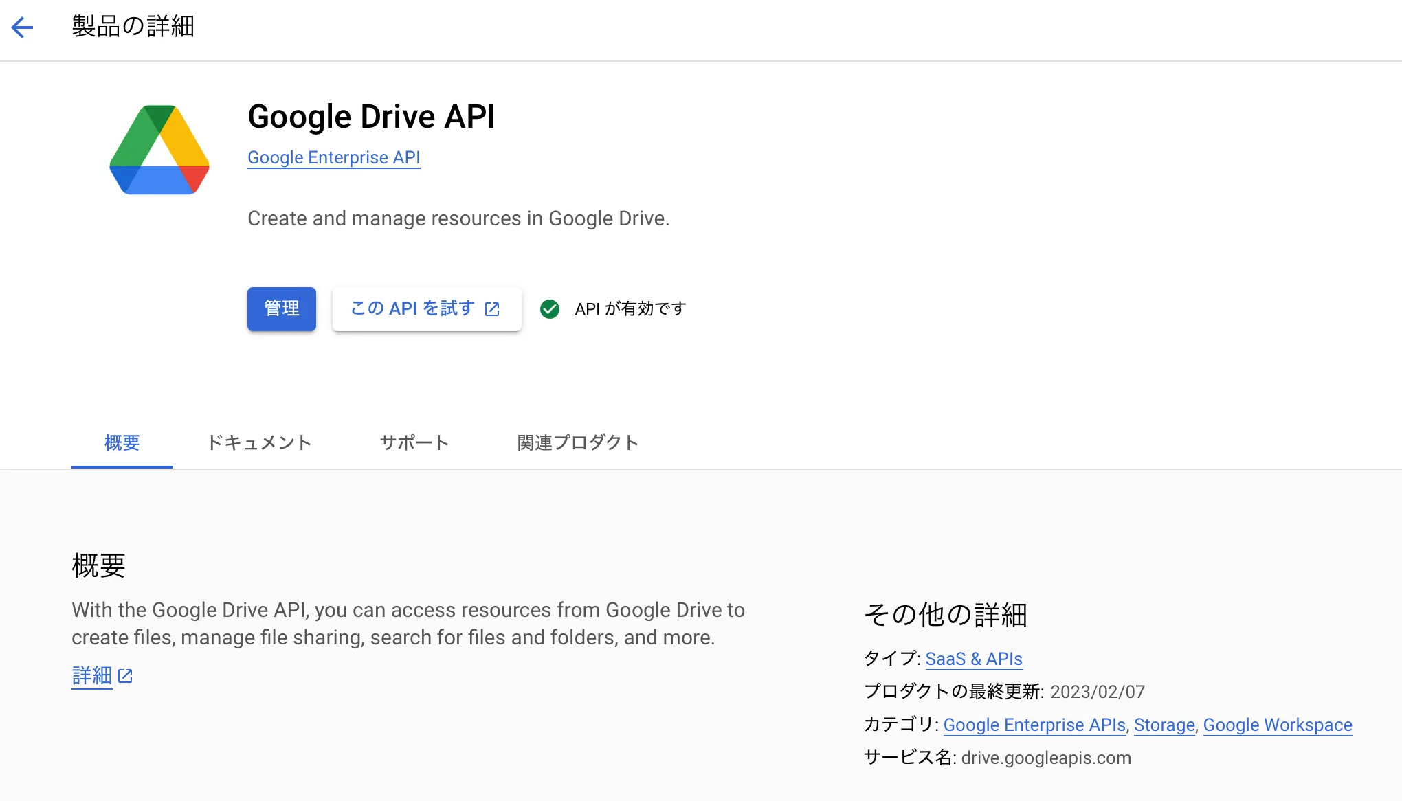Screen dimensions: 1402x801
Task: Click the Google Drive API title
Action: 371,116
